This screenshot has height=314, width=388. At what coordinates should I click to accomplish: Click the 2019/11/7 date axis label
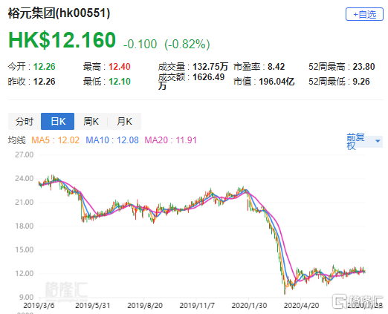(197, 305)
